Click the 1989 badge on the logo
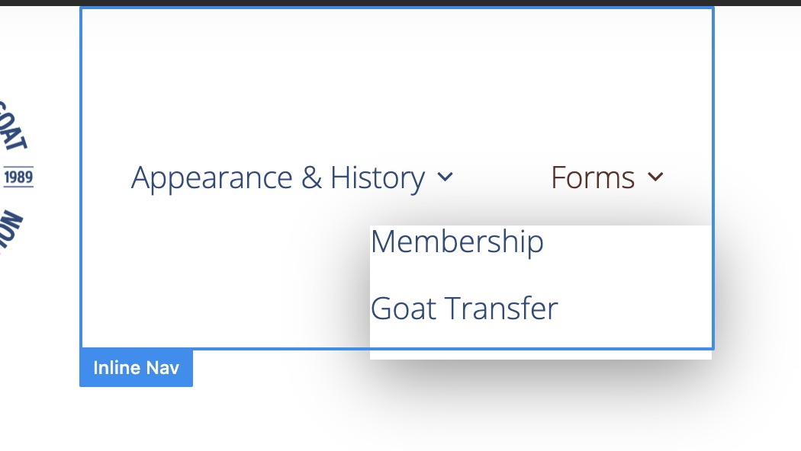Viewport: 801px width, 451px height. click(x=18, y=178)
